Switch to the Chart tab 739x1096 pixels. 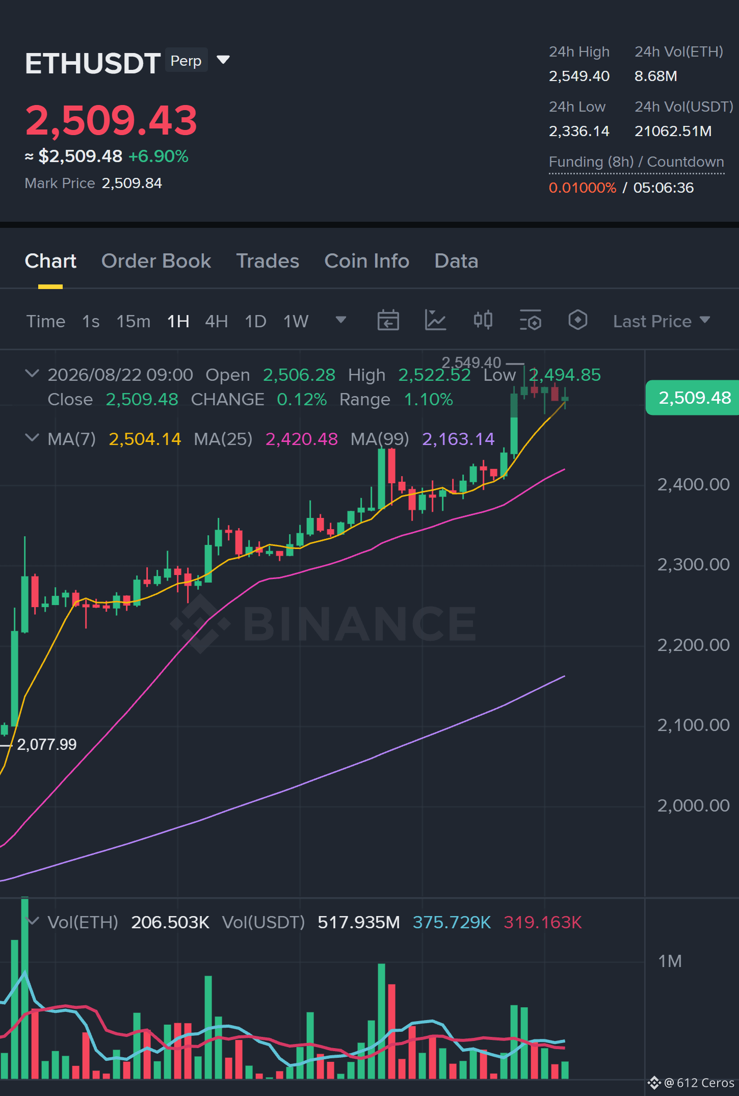pyautogui.click(x=50, y=261)
